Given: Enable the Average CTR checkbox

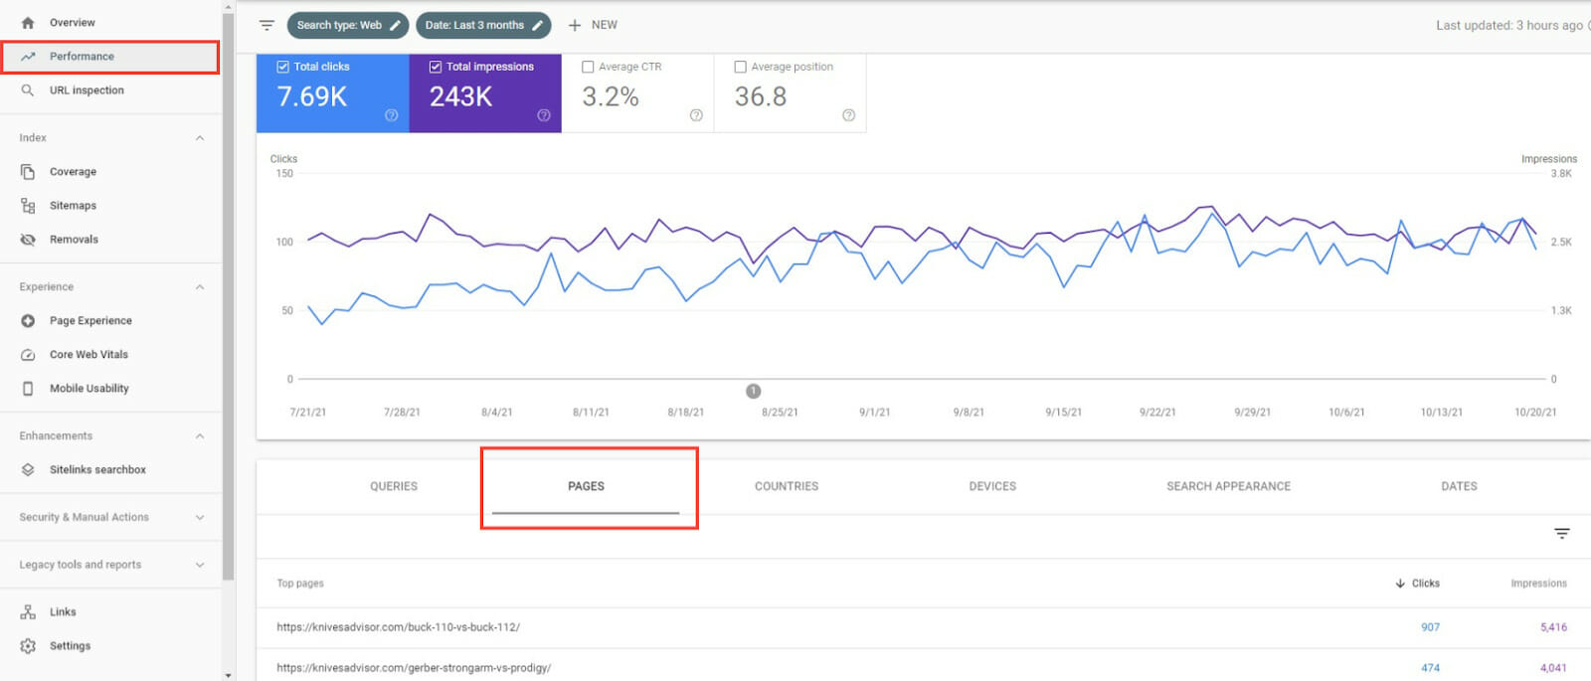Looking at the screenshot, I should [588, 67].
